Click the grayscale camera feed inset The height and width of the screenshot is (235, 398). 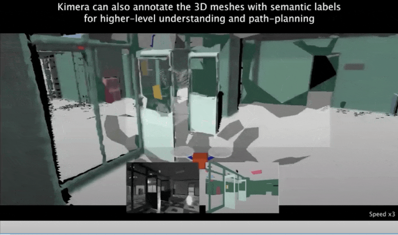[x=163, y=187]
